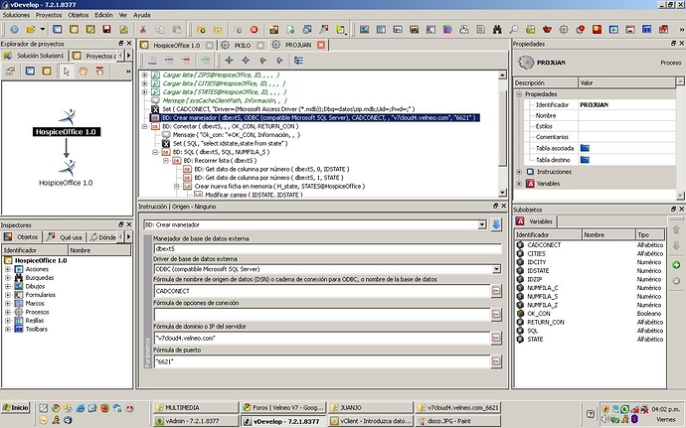686x428 pixels.
Task: Click the blue Tabla asociada folder icon
Action: [585, 148]
